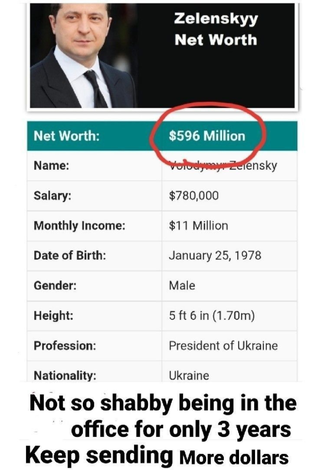The width and height of the screenshot is (321, 470).
Task: Click the 'Monthly Income:' label
Action: [x=79, y=226]
